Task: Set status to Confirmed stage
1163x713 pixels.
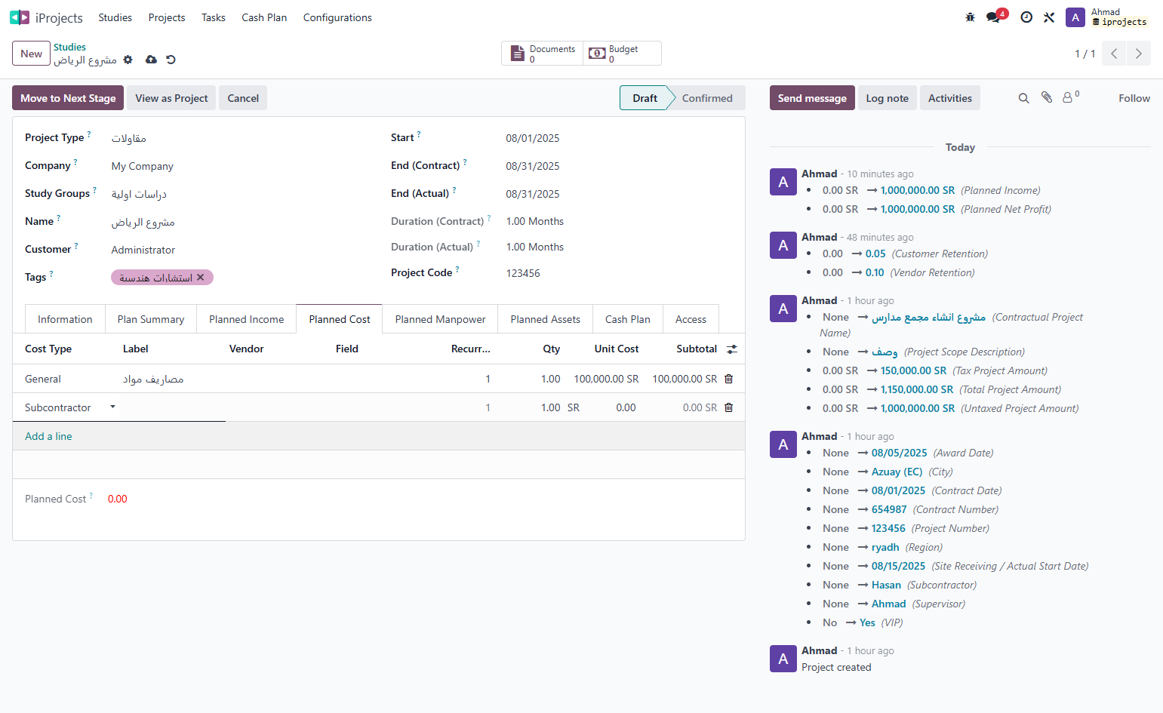Action: pos(707,98)
